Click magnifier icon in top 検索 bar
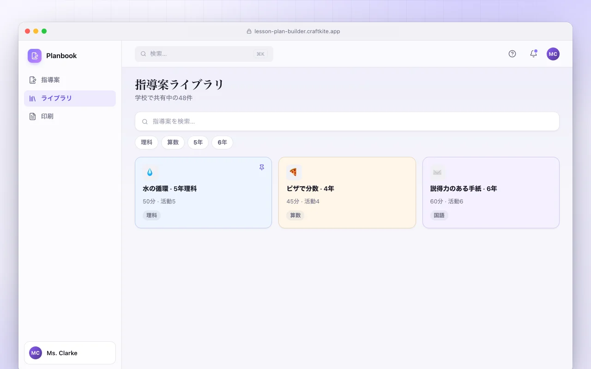The height and width of the screenshot is (369, 591). (x=144, y=54)
